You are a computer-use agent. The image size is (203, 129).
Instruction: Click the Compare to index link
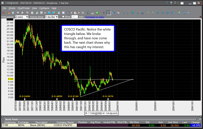click(95, 17)
